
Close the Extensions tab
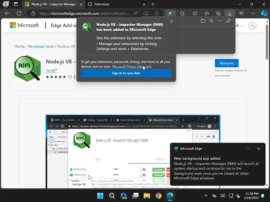144,4
